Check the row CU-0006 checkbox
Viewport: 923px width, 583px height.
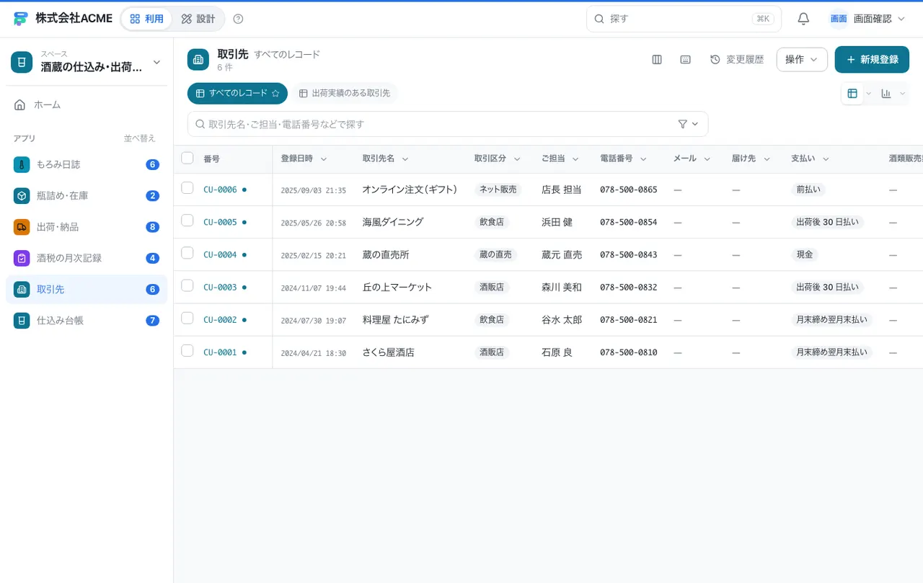(187, 188)
